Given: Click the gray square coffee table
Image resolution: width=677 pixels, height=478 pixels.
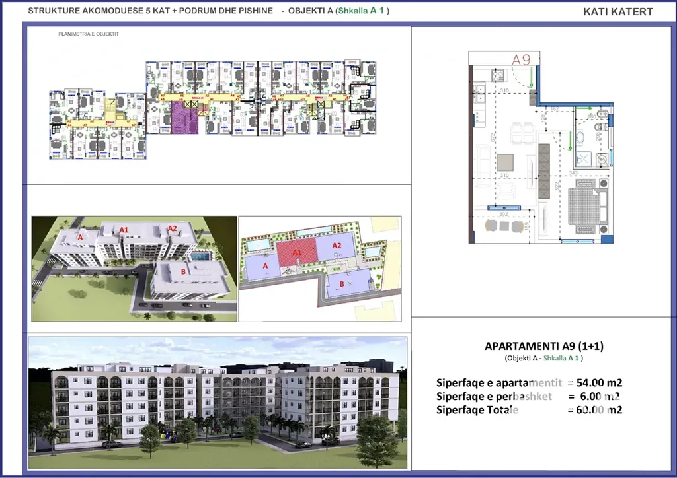Looking at the screenshot, I should pos(505,162).
